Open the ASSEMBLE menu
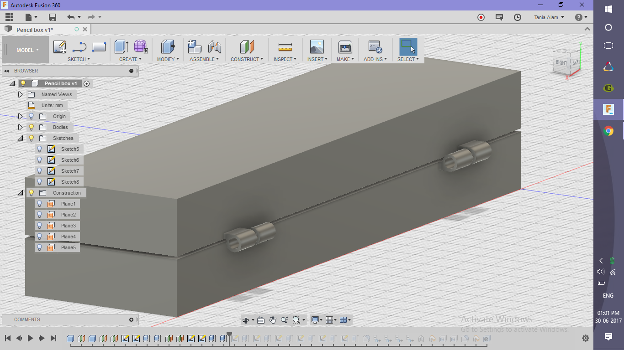624x350 pixels. 204,59
